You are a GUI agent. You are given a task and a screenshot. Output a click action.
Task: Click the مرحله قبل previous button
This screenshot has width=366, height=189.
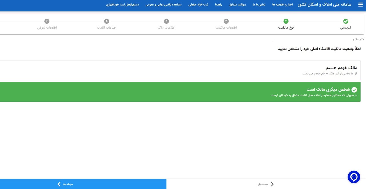click(x=263, y=184)
